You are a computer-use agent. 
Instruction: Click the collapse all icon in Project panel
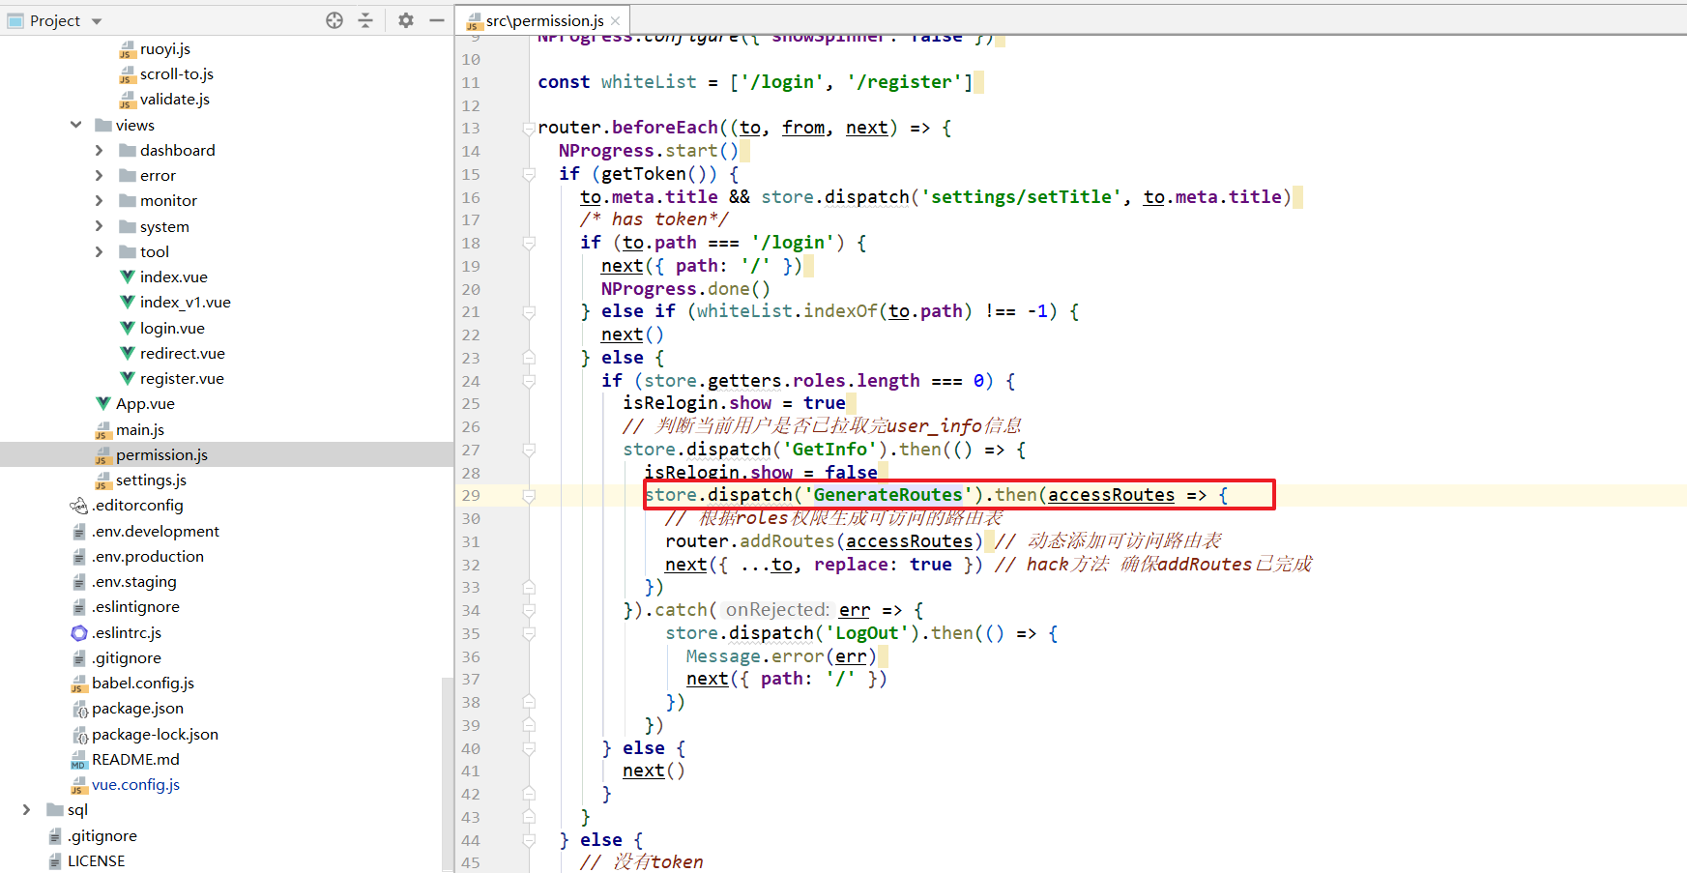365,20
